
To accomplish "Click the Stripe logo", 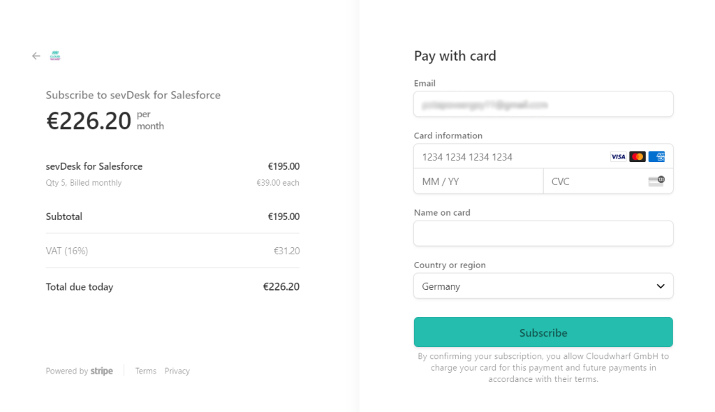I will click(x=102, y=371).
